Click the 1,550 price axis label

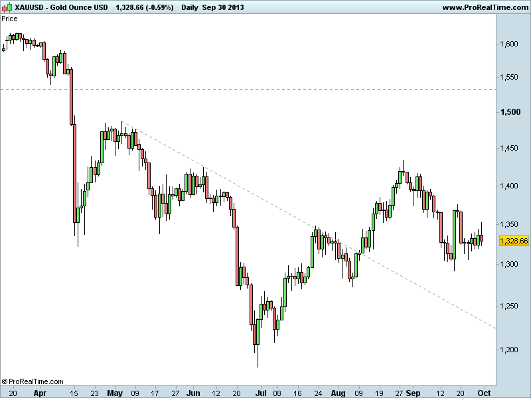click(x=509, y=77)
